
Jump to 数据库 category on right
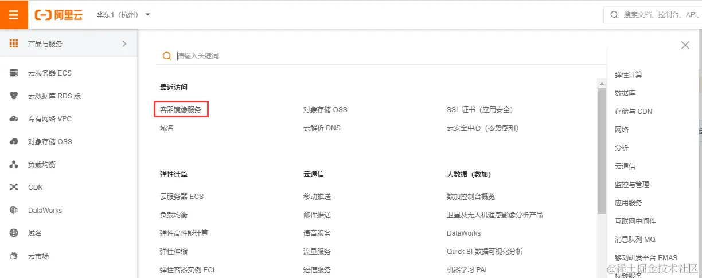(625, 93)
